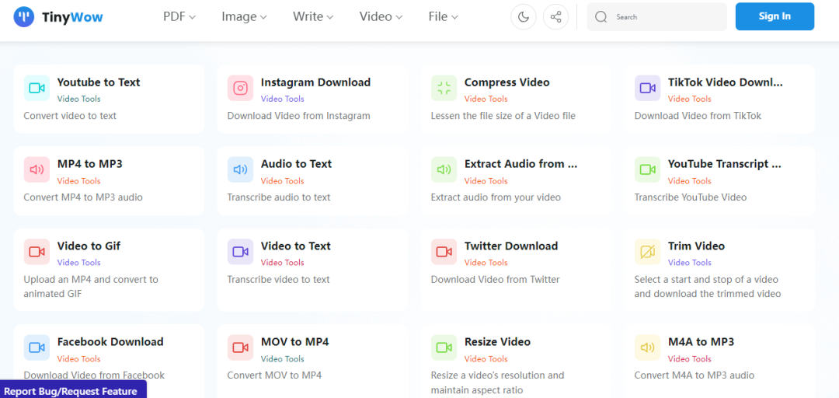Viewport: 839px width, 398px height.
Task: Click the Resize Video camera icon
Action: click(x=444, y=347)
